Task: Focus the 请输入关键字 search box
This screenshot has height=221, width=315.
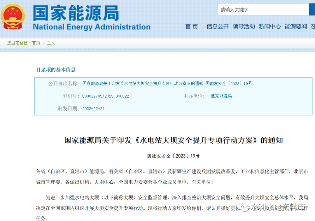Action: pos(262,10)
